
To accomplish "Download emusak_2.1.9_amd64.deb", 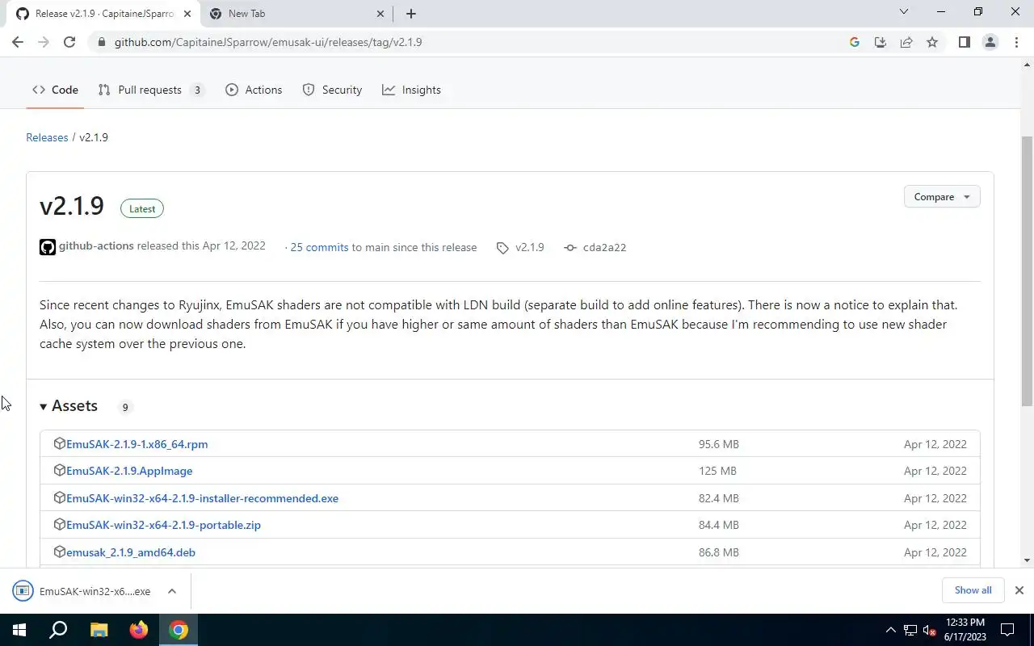I will [x=131, y=552].
